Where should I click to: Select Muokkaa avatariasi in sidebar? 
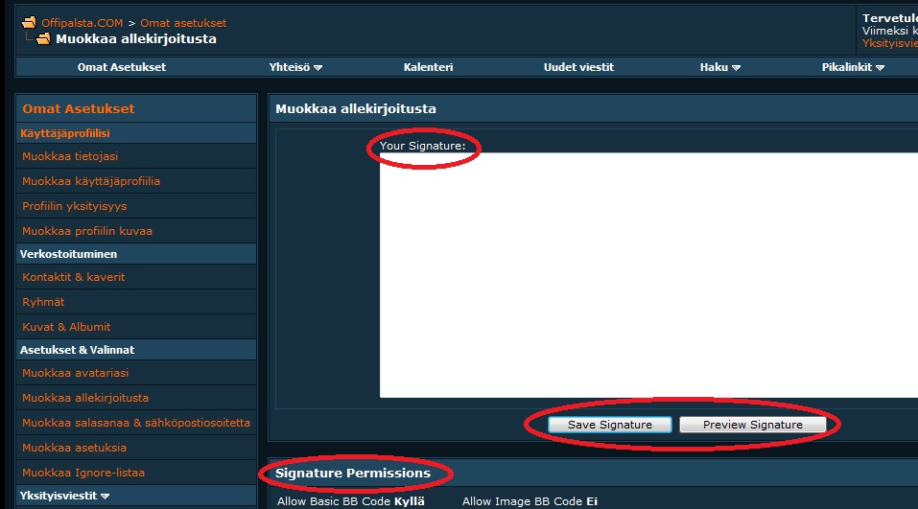click(75, 373)
